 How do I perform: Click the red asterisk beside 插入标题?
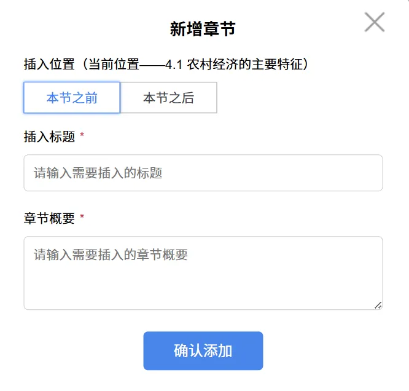pyautogui.click(x=82, y=136)
